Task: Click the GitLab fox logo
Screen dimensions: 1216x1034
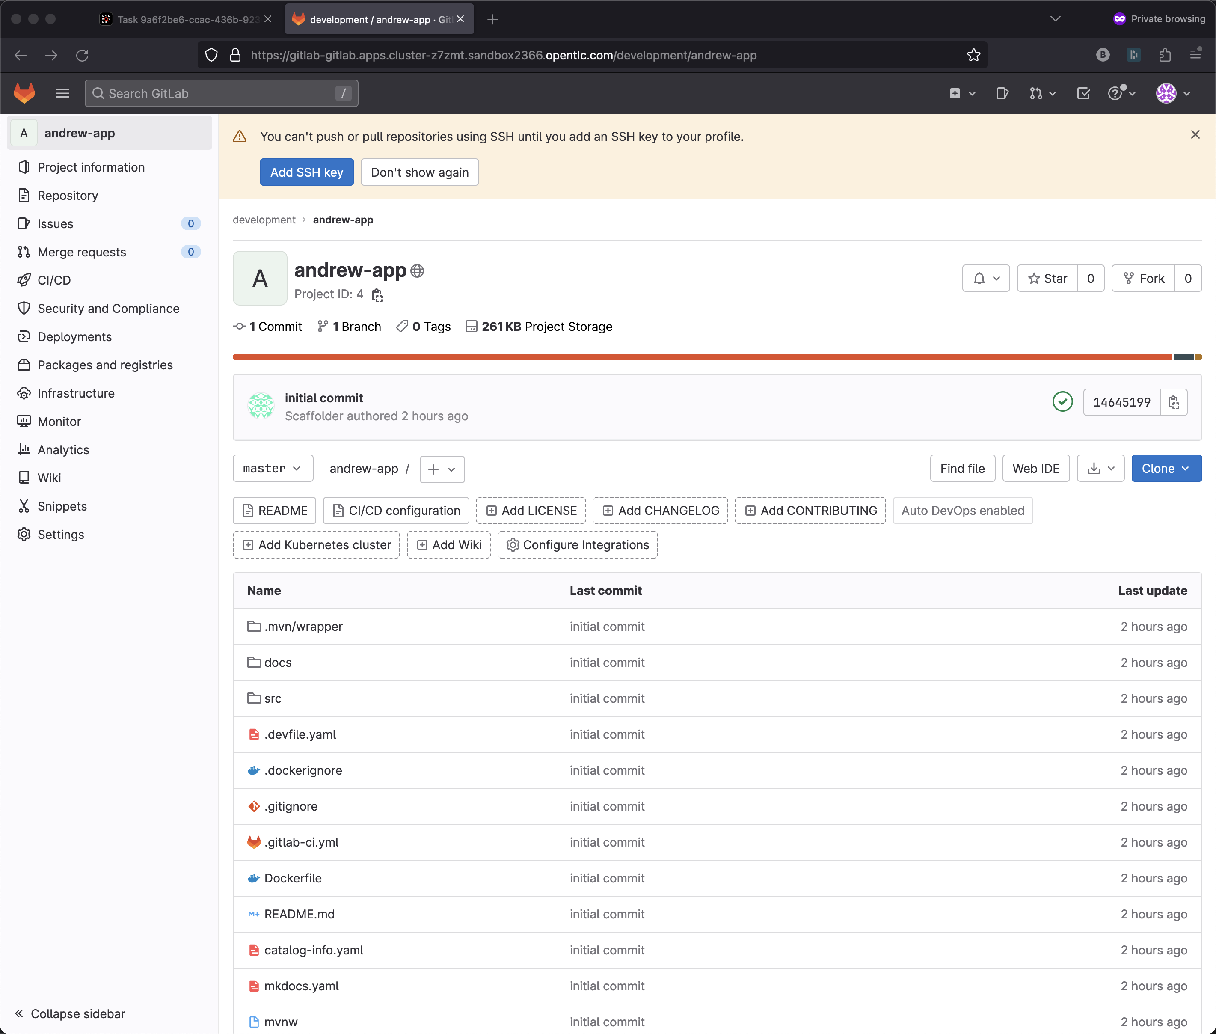Action: pyautogui.click(x=25, y=93)
